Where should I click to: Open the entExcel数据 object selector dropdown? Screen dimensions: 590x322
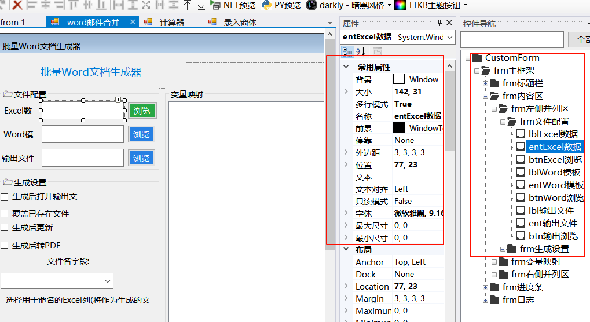point(450,37)
